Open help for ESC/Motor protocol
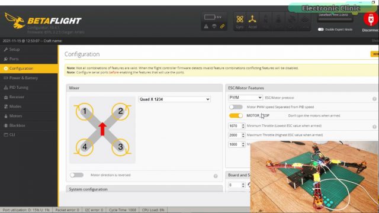Screen dimensions: 379x213 [x=374, y=99]
